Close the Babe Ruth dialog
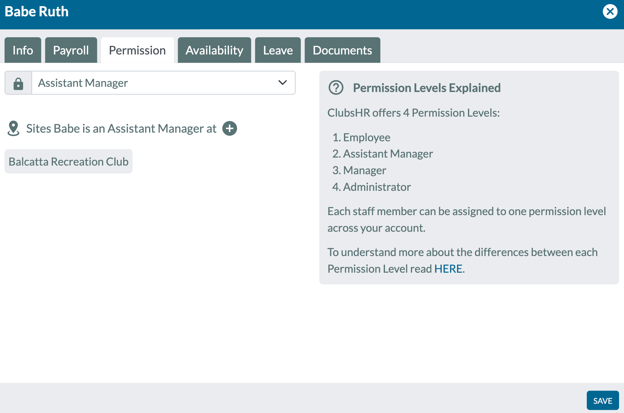Screen dimensions: 624x413 click(x=610, y=12)
